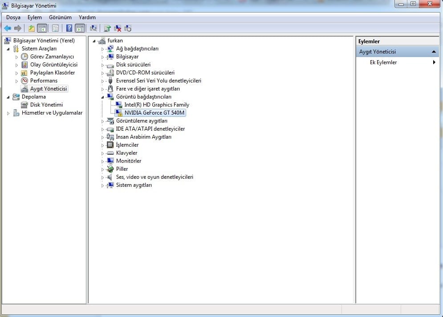Scan for hardware changes toolbar icon
The height and width of the screenshot is (317, 443).
(x=93, y=29)
